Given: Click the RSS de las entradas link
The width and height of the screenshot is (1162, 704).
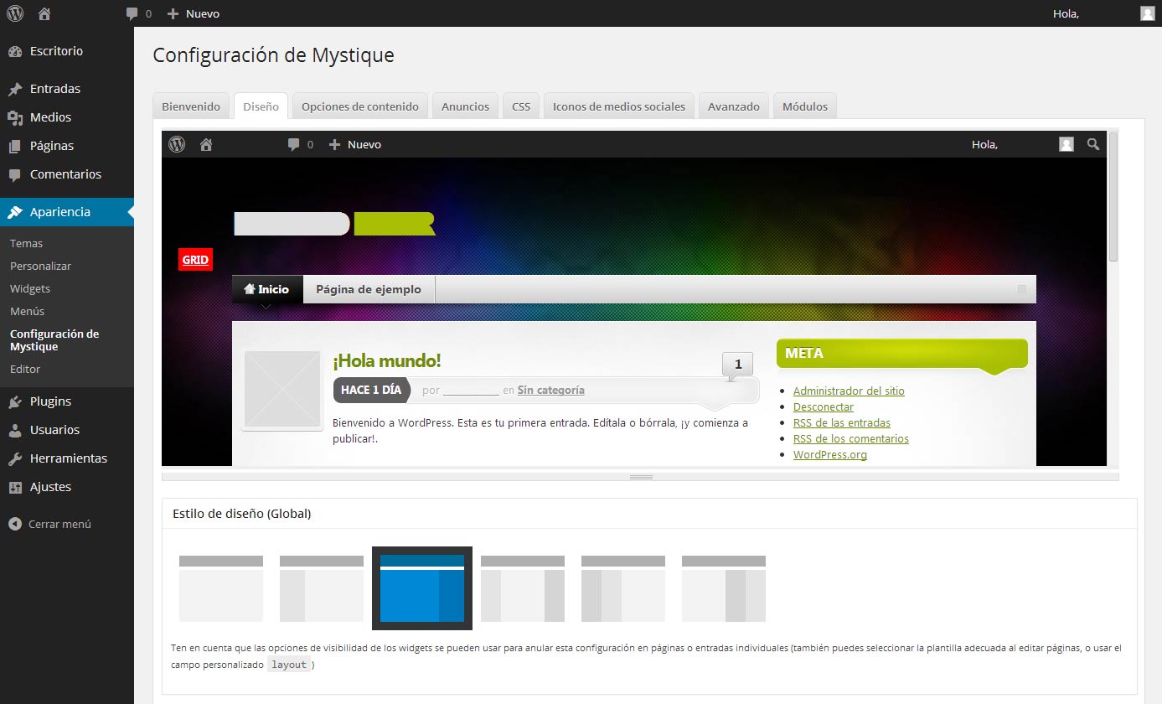Looking at the screenshot, I should pos(841,423).
